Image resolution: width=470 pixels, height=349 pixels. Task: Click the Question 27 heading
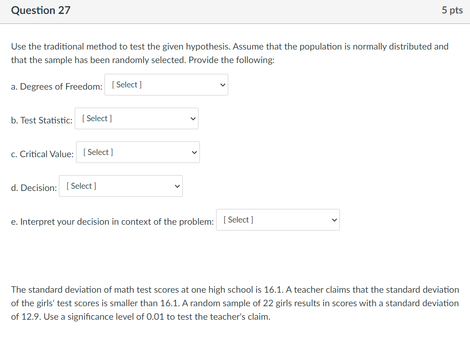click(41, 10)
